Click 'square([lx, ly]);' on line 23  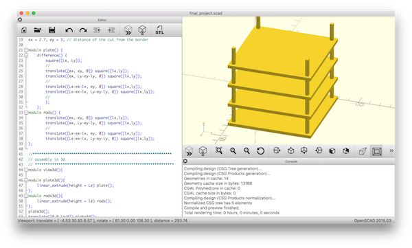[x=64, y=60]
